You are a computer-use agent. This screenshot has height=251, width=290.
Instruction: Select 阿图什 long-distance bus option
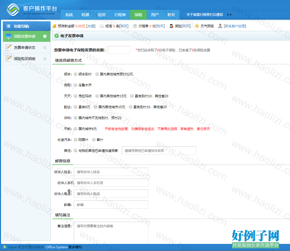(76, 140)
